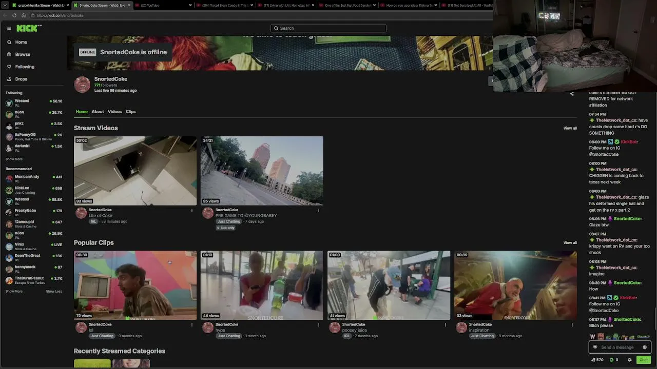Open chat settings gear icon
The height and width of the screenshot is (369, 657).
(x=630, y=360)
